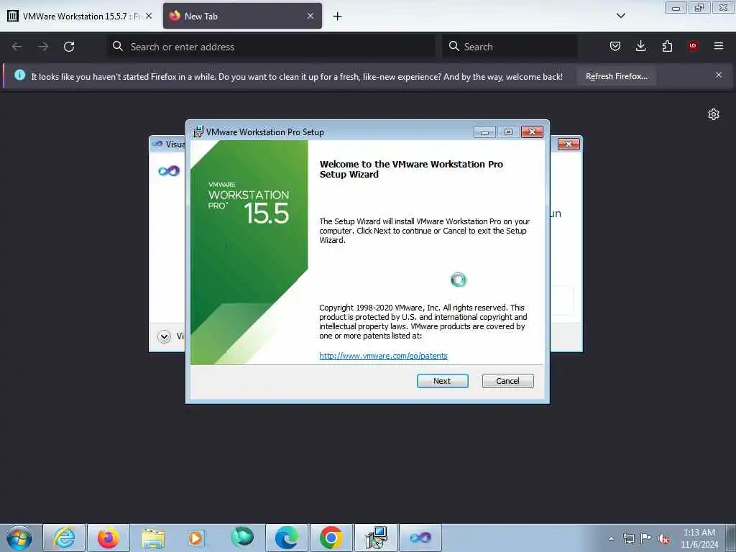Open the uBlock Origin extension icon
736x552 pixels.
tap(692, 46)
